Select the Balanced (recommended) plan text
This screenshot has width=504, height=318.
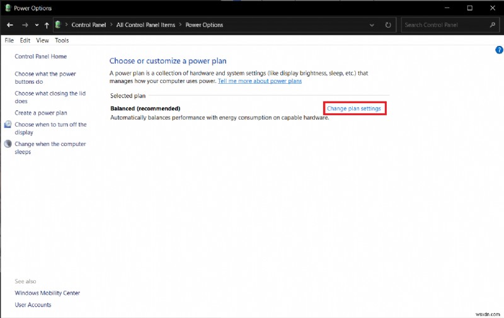pos(146,108)
